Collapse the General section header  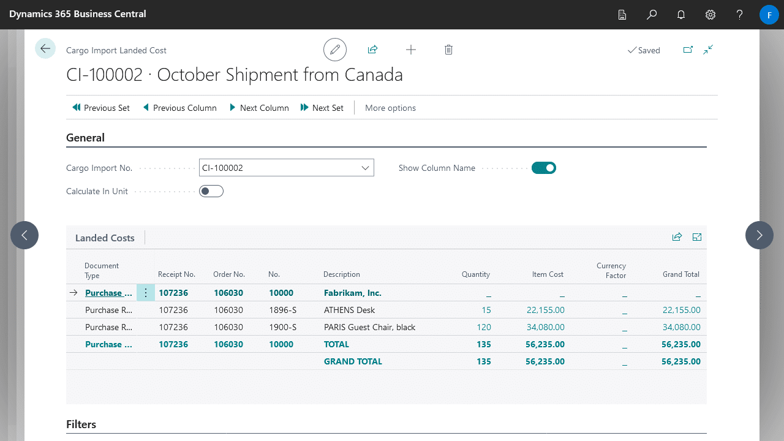[x=85, y=138]
